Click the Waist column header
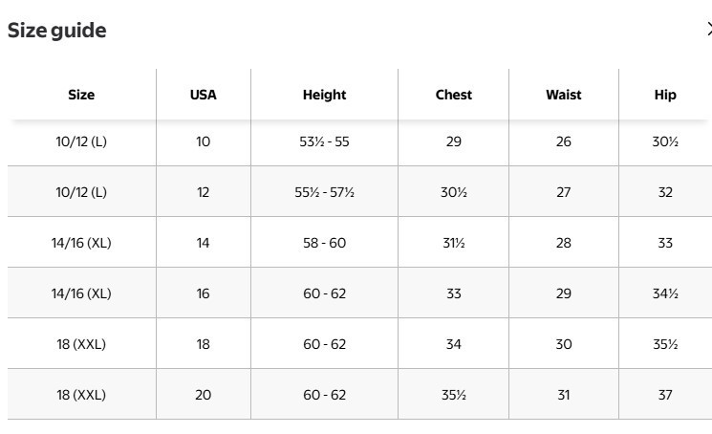 564,95
